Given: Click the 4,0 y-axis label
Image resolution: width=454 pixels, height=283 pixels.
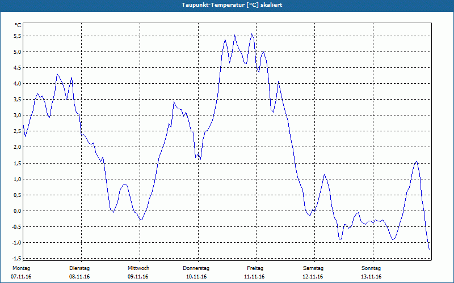Looking at the screenshot, I should 18,84.
